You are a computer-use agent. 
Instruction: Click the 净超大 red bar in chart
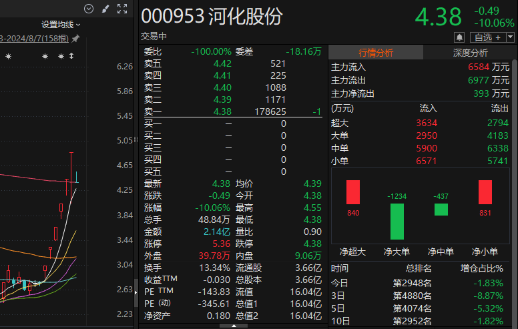coord(353,192)
